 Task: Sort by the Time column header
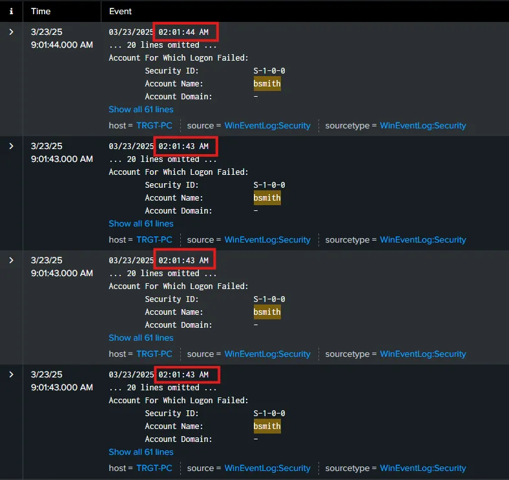(42, 12)
